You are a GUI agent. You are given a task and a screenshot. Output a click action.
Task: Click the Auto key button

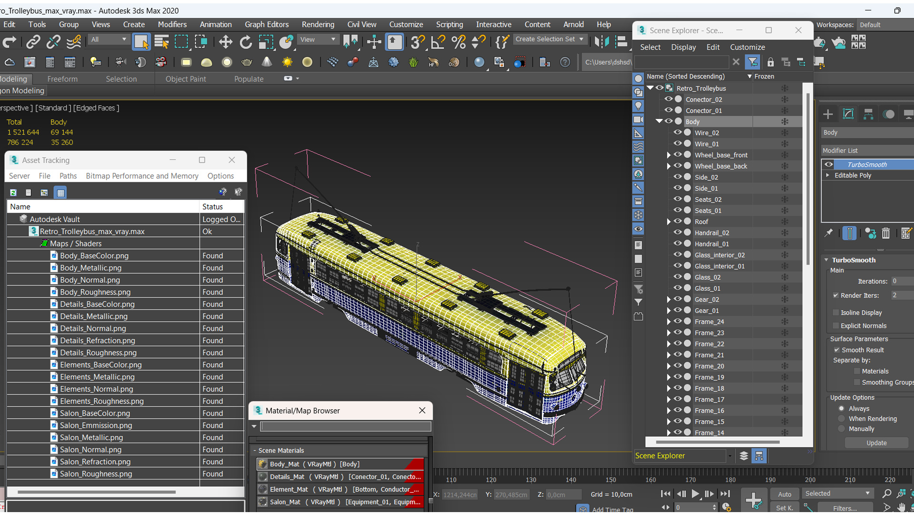[785, 494]
